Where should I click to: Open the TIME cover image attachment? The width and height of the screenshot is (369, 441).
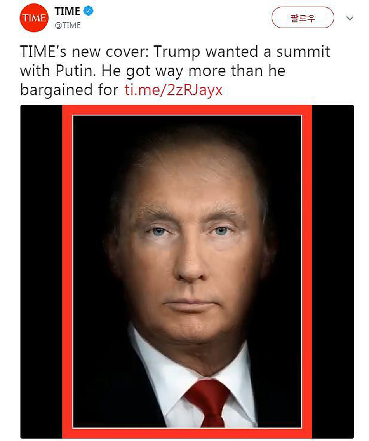pos(187,272)
